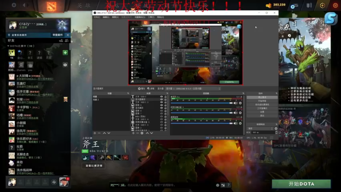This screenshot has height=192, width=341.
Task: Click the 开始DOTA play button
Action: point(301,184)
